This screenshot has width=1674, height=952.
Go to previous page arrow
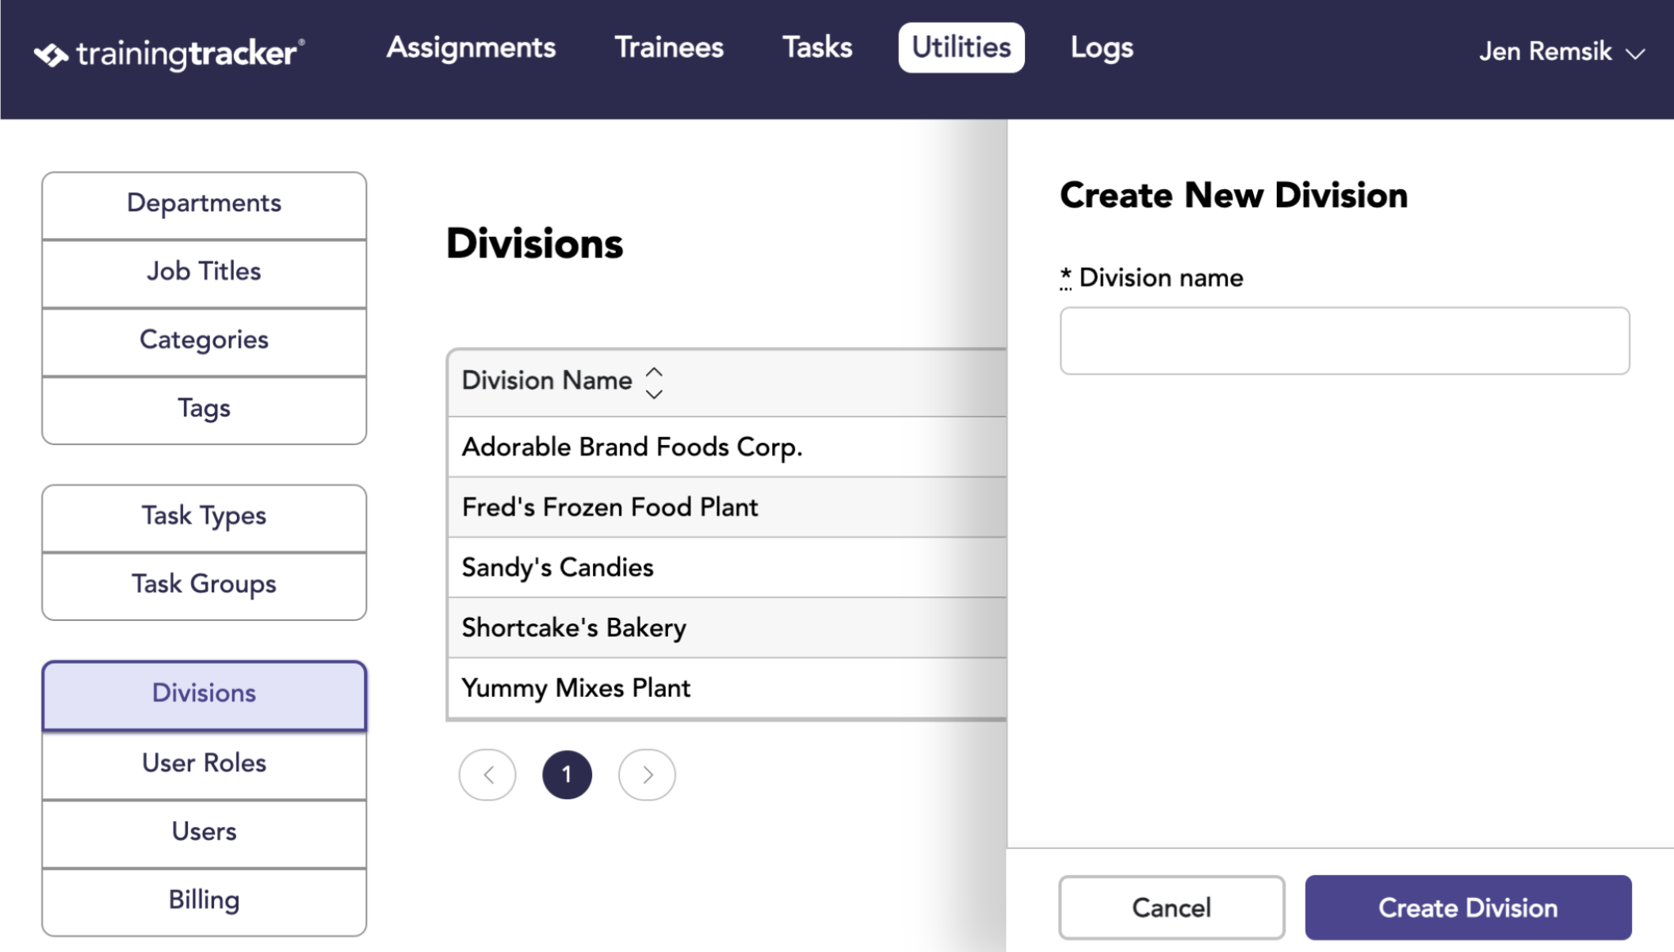[x=487, y=775]
